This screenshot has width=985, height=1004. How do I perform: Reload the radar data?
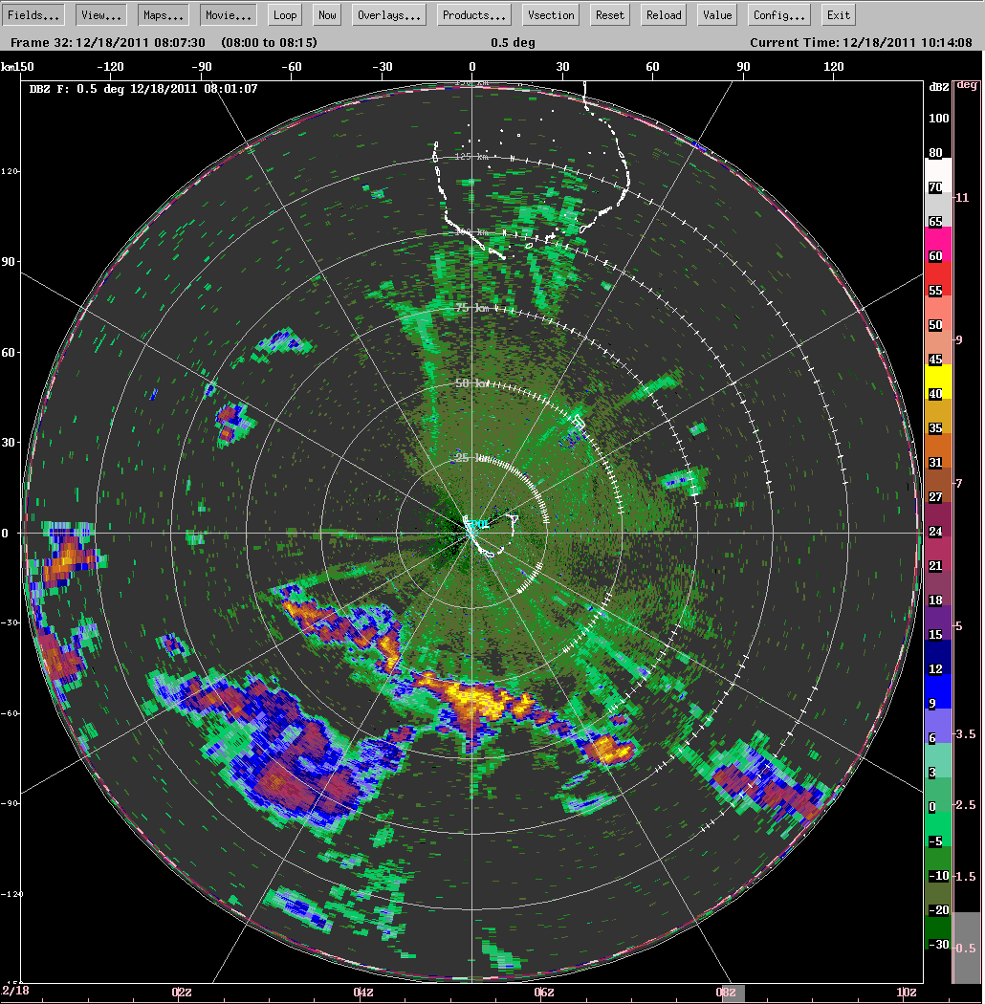(x=663, y=14)
